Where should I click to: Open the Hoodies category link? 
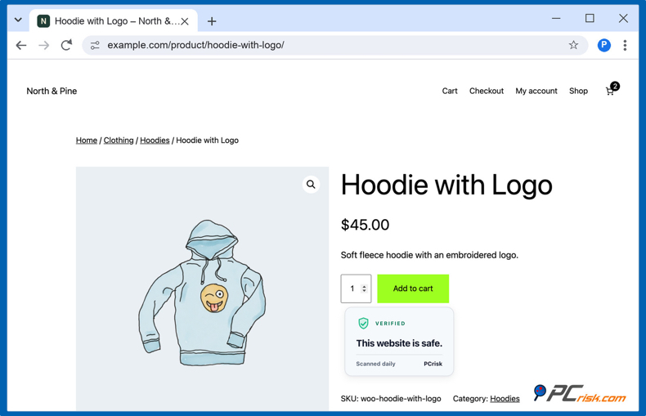click(x=505, y=399)
